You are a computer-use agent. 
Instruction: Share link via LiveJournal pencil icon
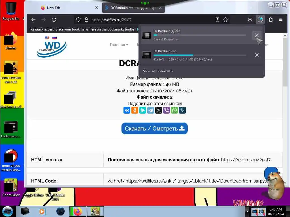pyautogui.click(x=182, y=110)
